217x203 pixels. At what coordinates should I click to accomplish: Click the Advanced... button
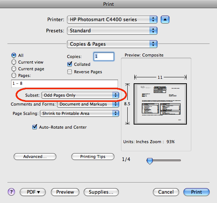35,157
